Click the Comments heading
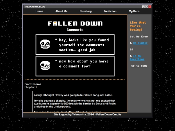The height and width of the screenshot is (131, 175). 75,30
